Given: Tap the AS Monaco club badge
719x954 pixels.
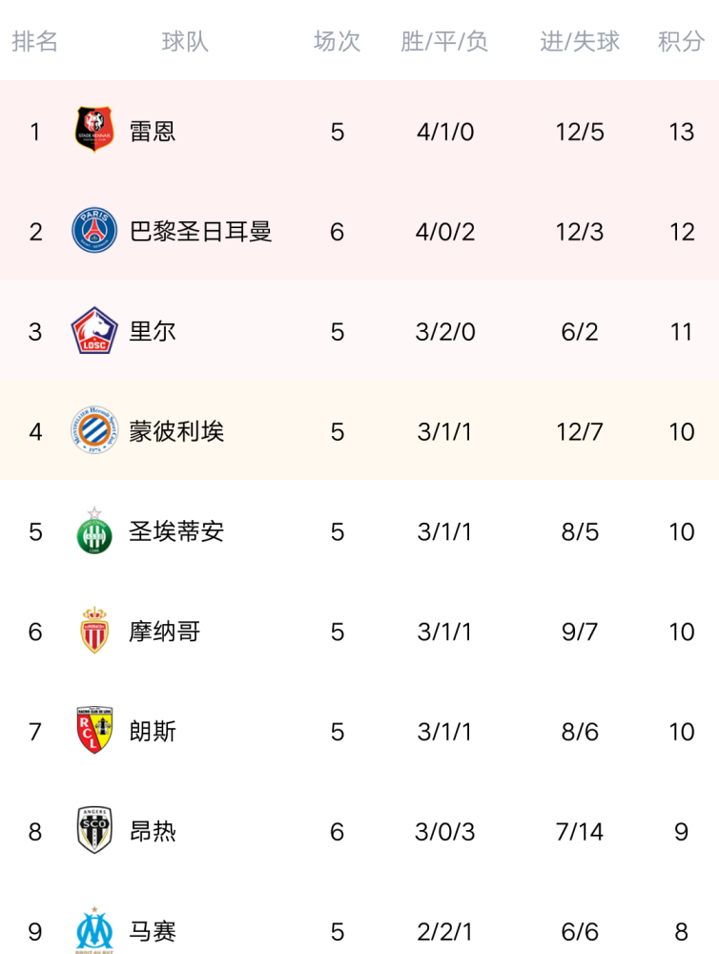Looking at the screenshot, I should (x=94, y=632).
